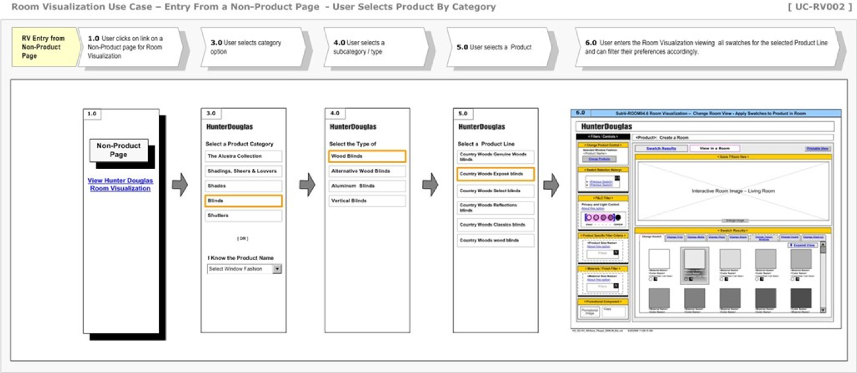Select the third swatch in the first row
857x373 pixels.
tap(730, 259)
